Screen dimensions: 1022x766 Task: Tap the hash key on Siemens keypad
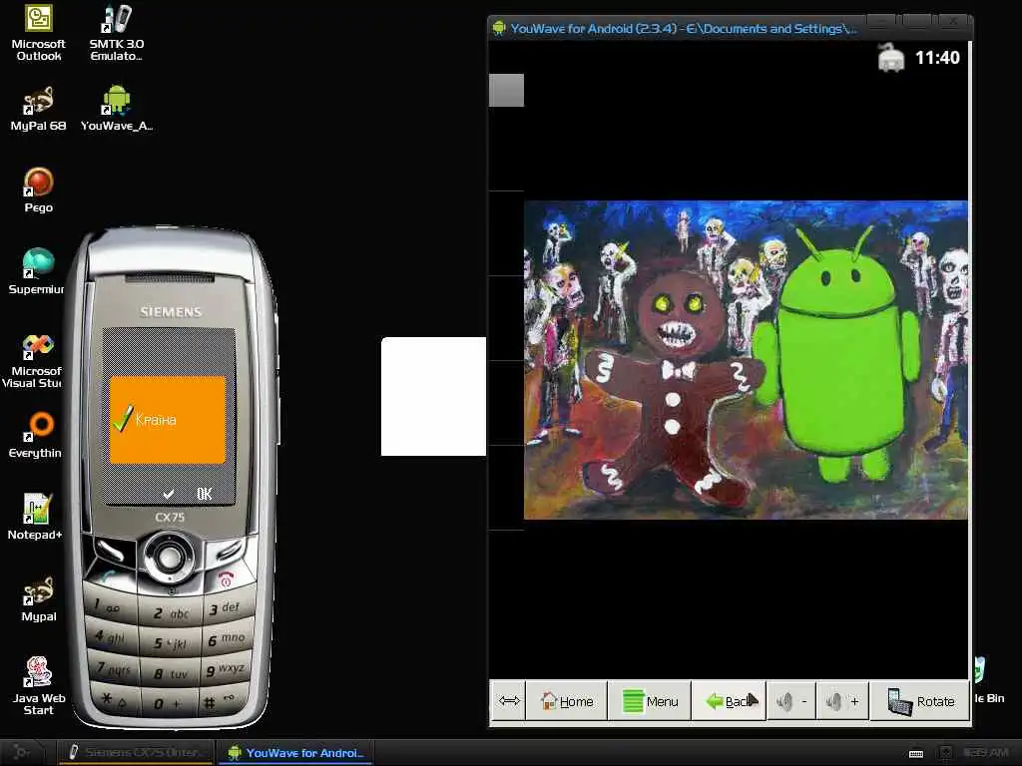pyautogui.click(x=222, y=701)
